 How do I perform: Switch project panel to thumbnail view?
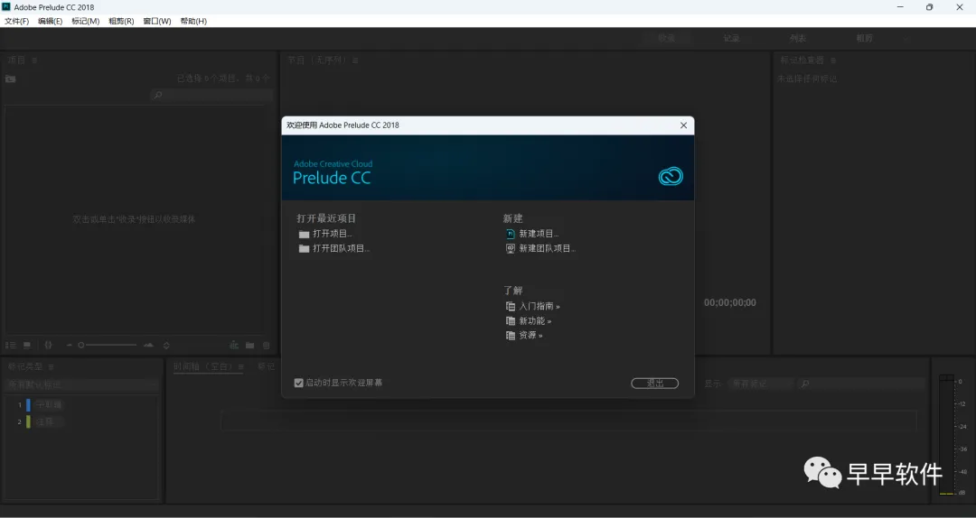click(x=27, y=345)
